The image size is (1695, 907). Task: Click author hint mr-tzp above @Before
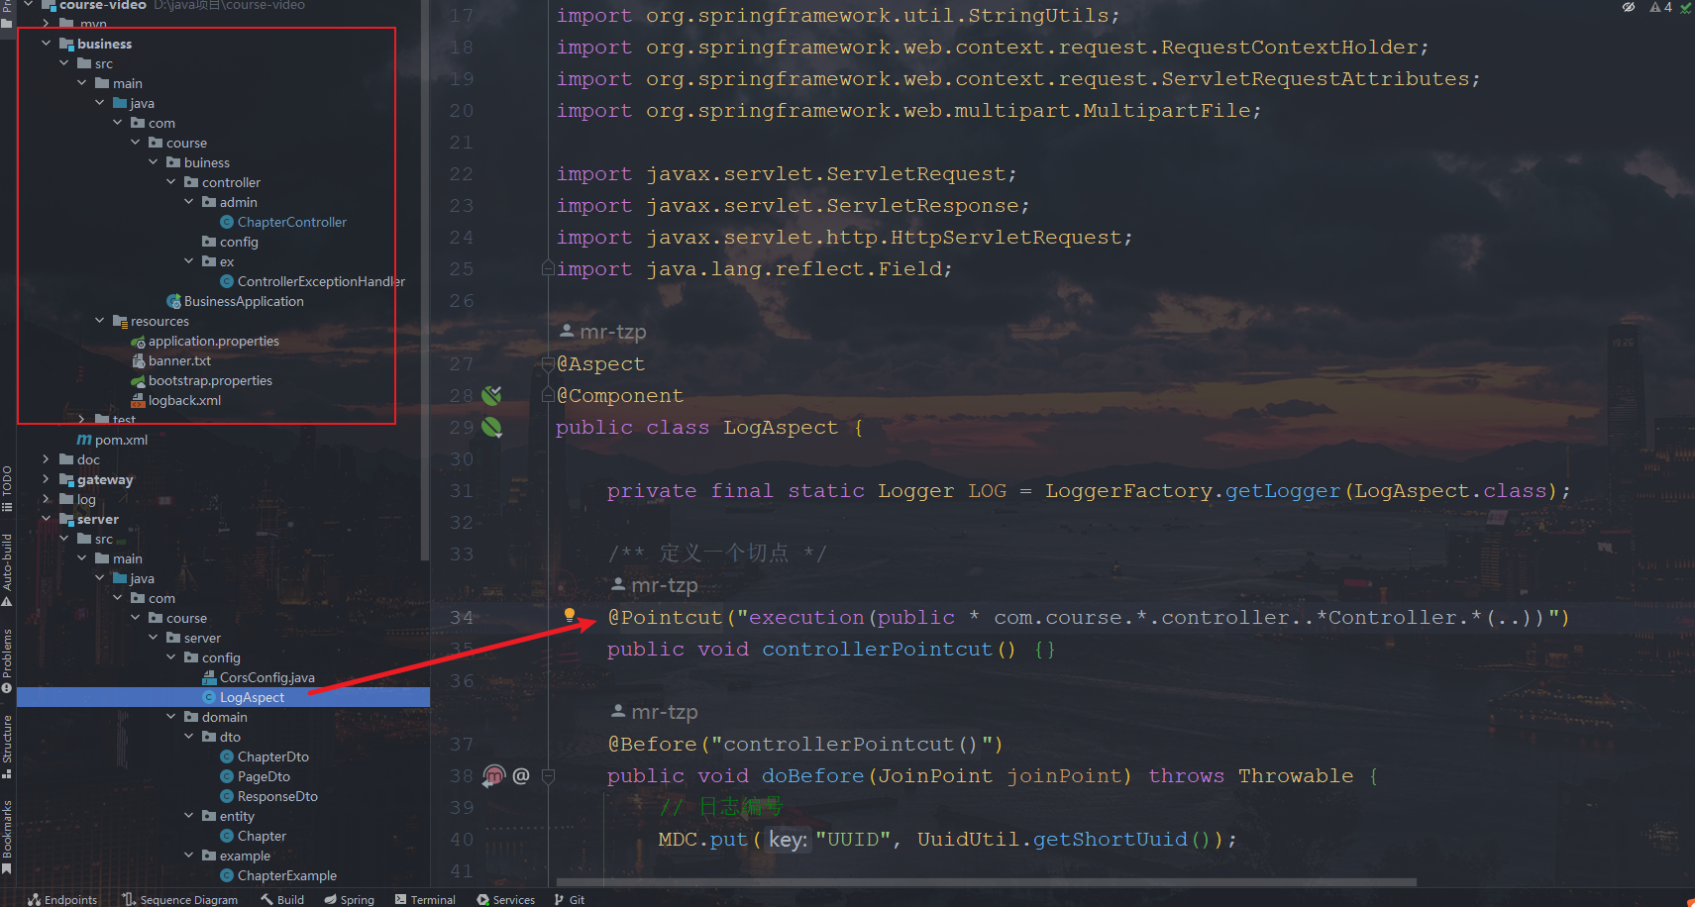tap(655, 712)
